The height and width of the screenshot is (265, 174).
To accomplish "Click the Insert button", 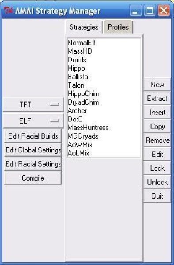I will point(157,112).
